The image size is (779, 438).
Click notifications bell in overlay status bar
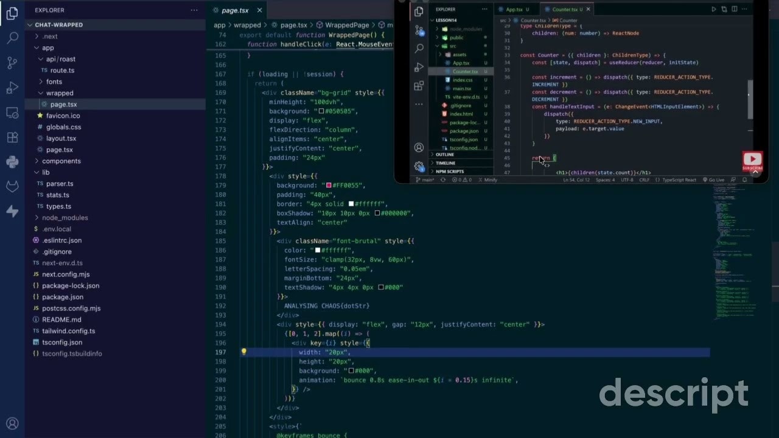click(745, 180)
